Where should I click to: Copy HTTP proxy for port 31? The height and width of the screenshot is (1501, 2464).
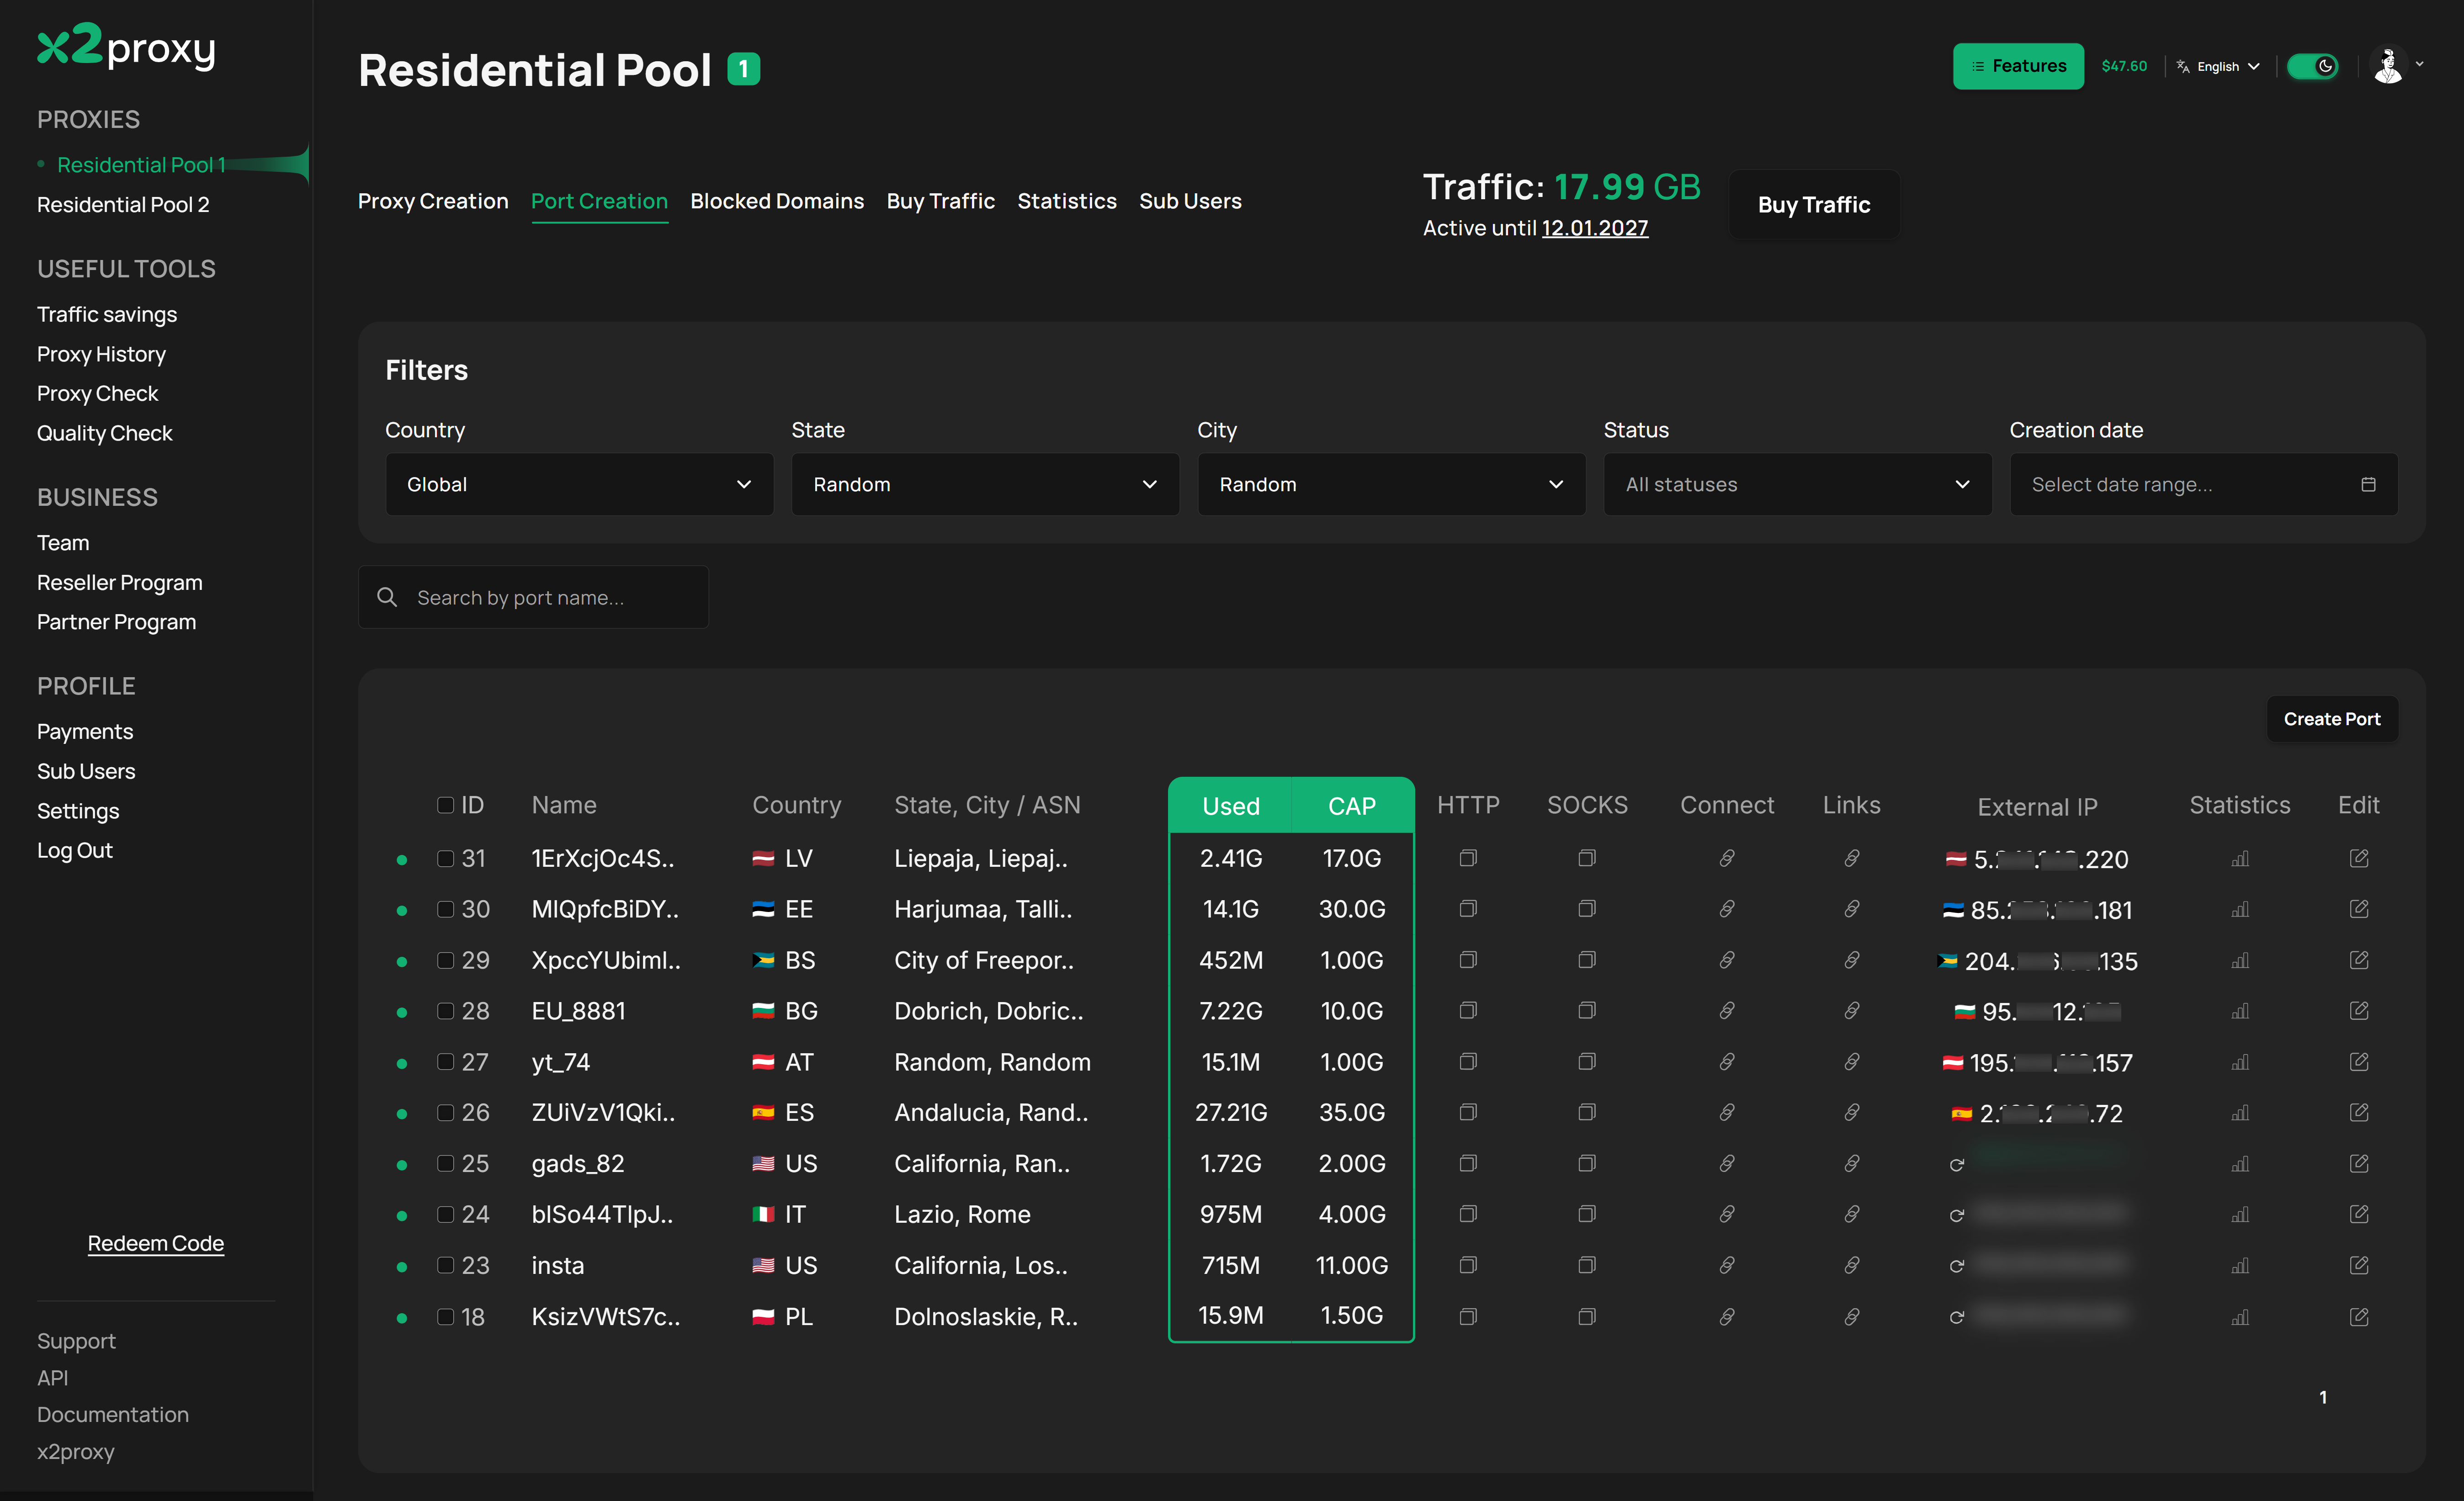[1468, 858]
